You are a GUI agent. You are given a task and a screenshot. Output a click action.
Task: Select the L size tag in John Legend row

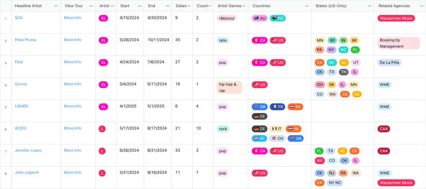tap(102, 173)
